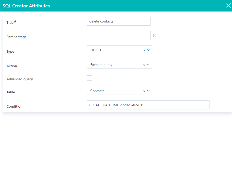Click the red required asterisk next to Title
Screen dimensions: 232x181
tap(15, 21)
